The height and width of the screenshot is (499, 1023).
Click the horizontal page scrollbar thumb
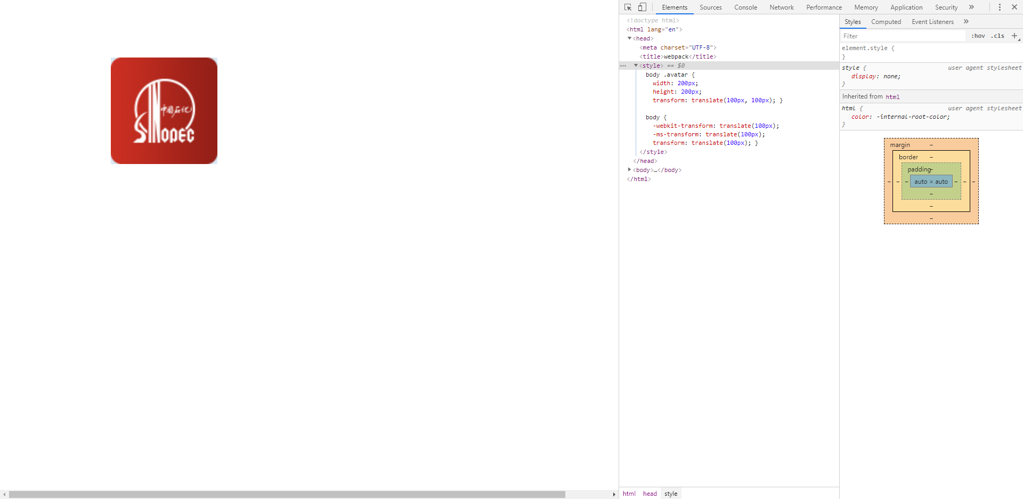pyautogui.click(x=287, y=494)
